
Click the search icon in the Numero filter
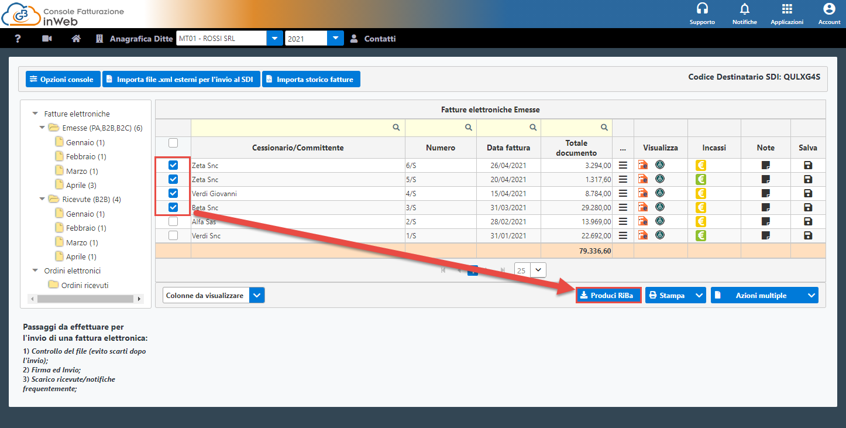pos(468,127)
